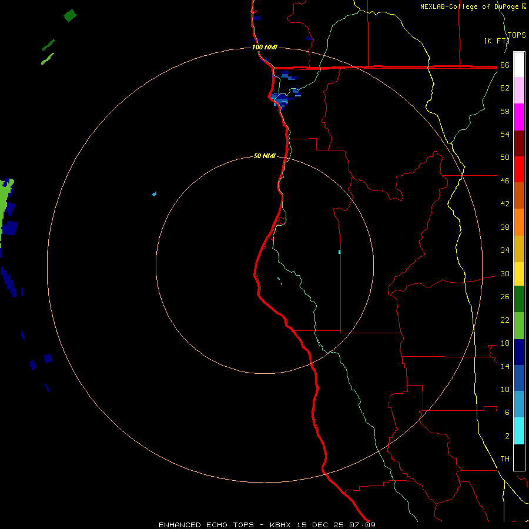
Task: Click the large light green echo at left edge
Action: (x=6, y=212)
